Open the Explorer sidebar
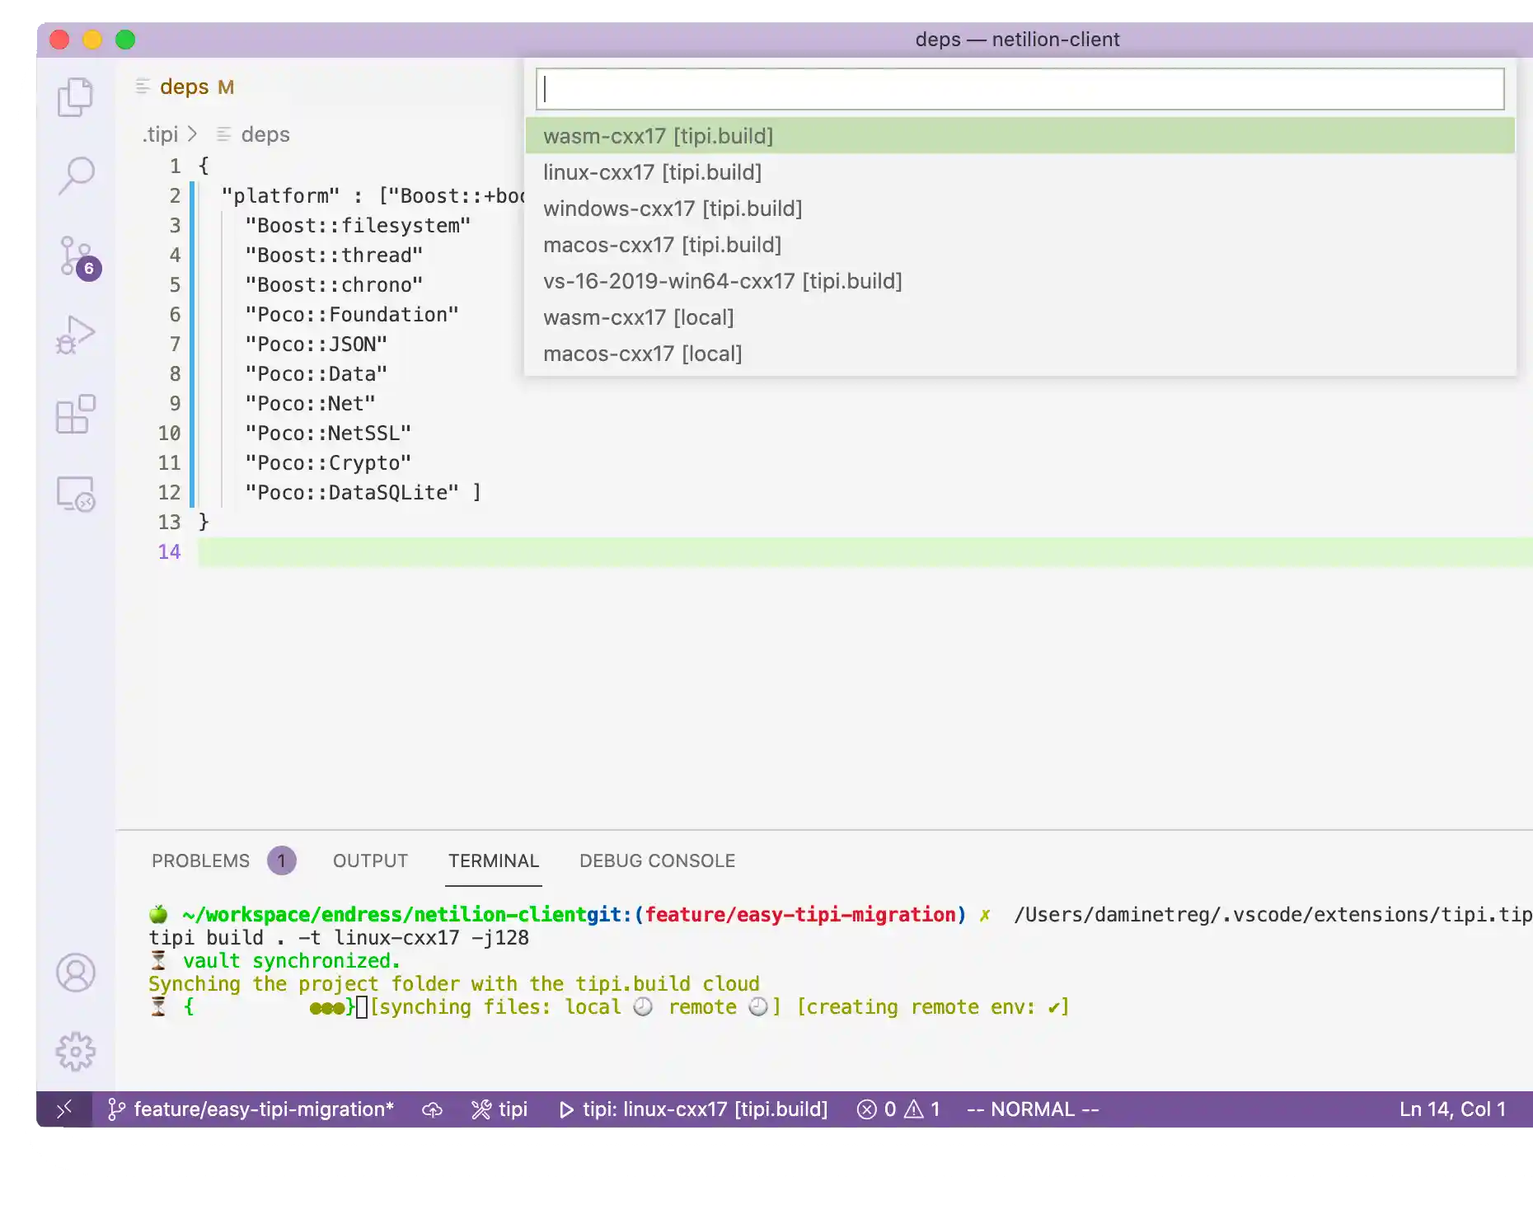 pyautogui.click(x=75, y=96)
